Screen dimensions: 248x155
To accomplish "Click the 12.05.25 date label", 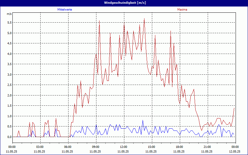I will coord(235,152).
